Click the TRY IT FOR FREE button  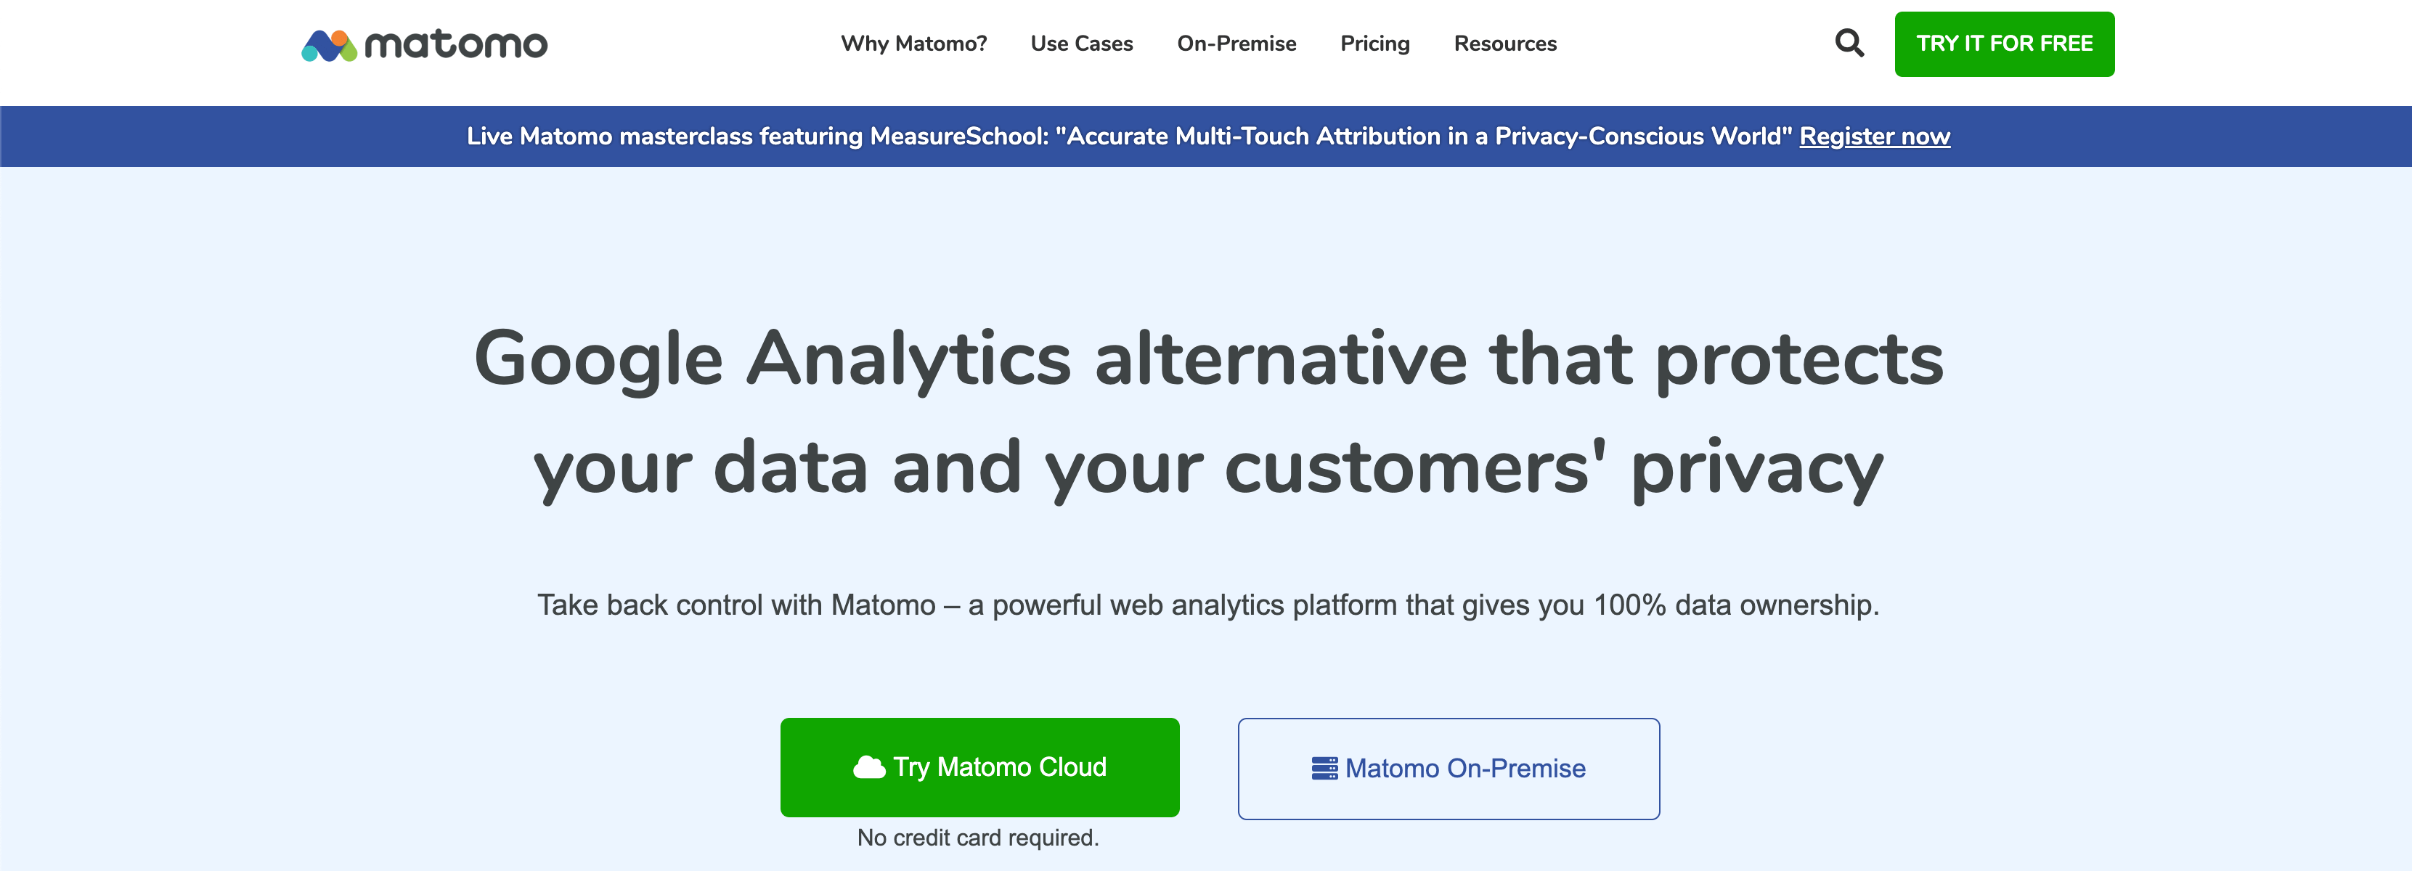coord(2004,44)
